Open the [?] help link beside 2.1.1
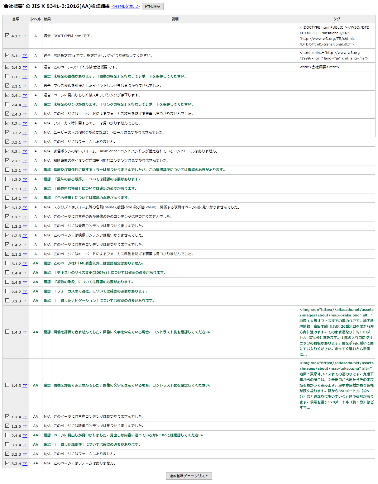The height and width of the screenshot is (484, 378). (25, 86)
